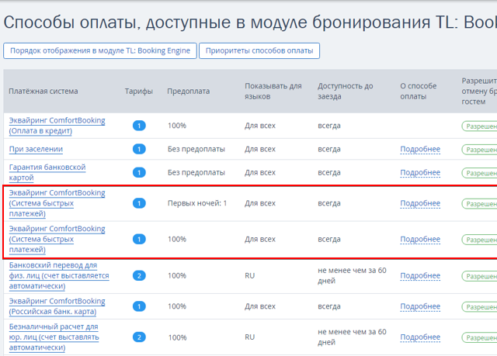Select 'Для всех' cell in 'Российская банк. карта' row
Viewport: 497px width, 356px height.
tap(260, 306)
